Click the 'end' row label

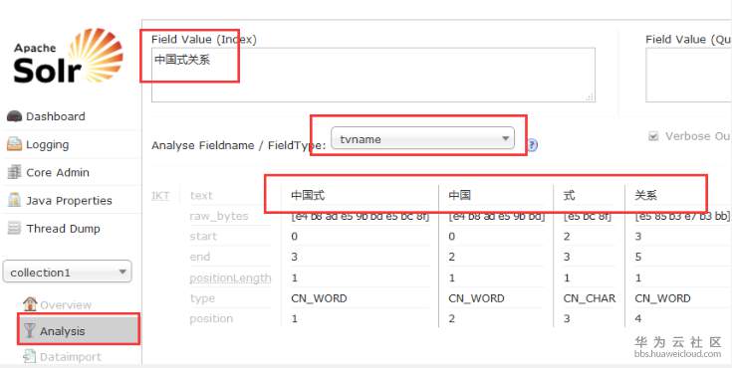pos(200,257)
